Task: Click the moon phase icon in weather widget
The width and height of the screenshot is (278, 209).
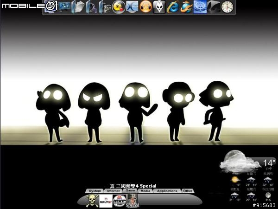Action: pyautogui.click(x=268, y=195)
